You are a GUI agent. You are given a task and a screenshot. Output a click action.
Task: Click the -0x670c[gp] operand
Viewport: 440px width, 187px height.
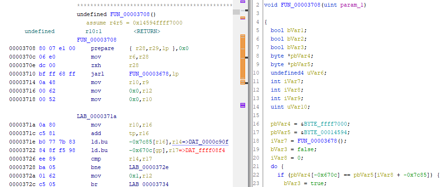(147, 150)
